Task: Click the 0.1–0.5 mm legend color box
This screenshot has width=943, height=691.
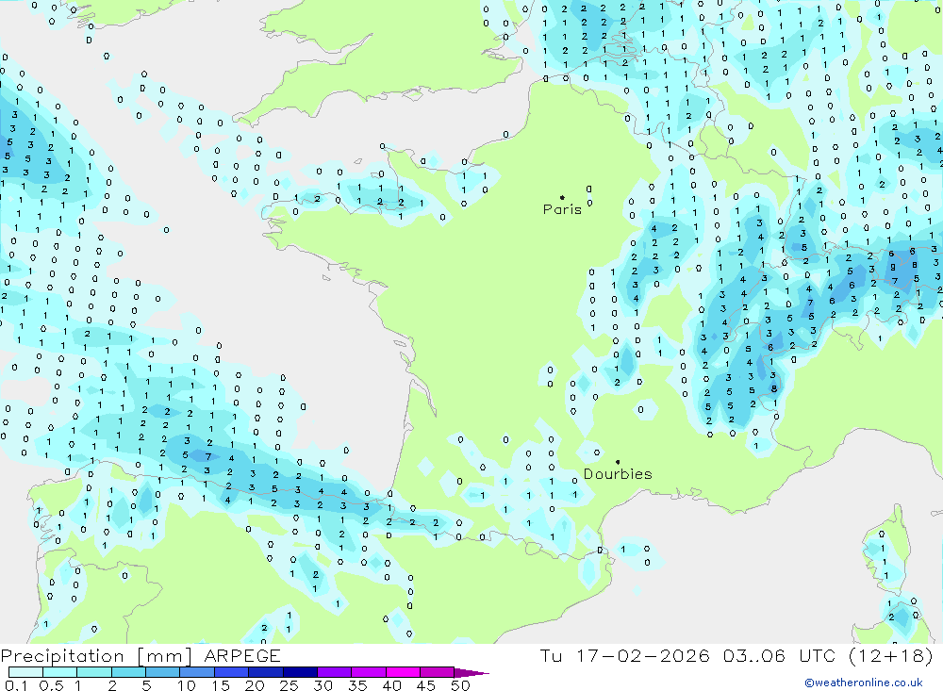Action: (x=25, y=672)
